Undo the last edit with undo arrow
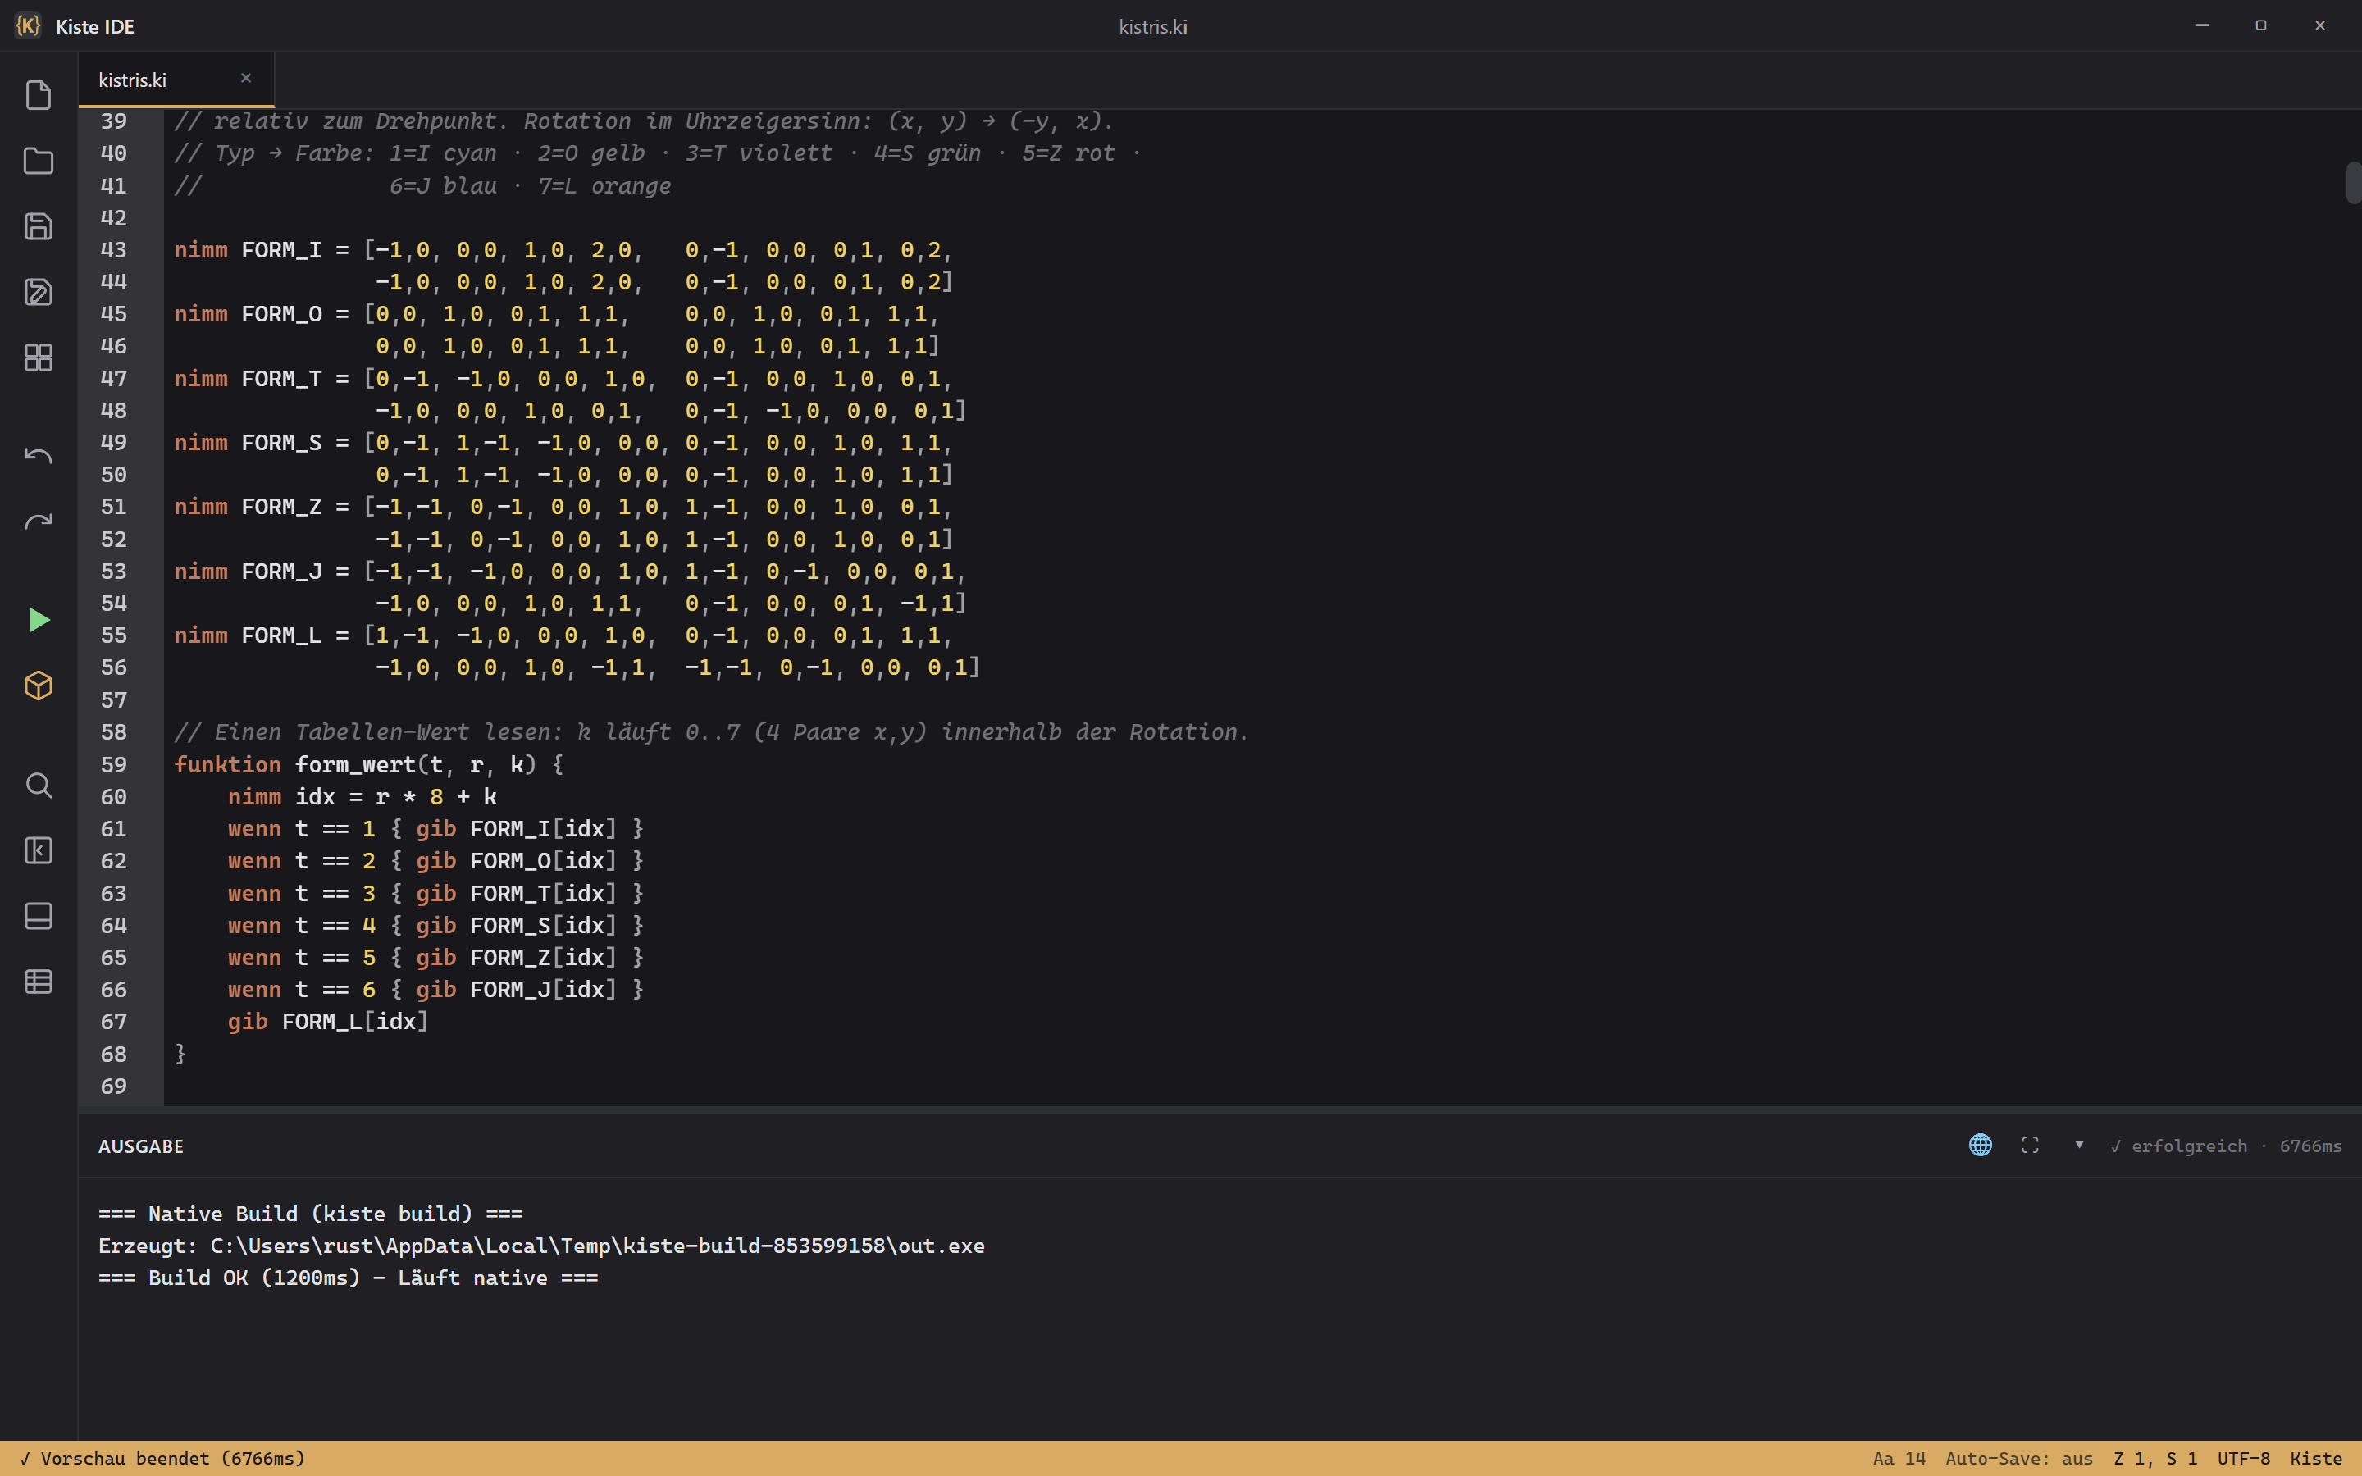This screenshot has height=1476, width=2362. point(38,456)
